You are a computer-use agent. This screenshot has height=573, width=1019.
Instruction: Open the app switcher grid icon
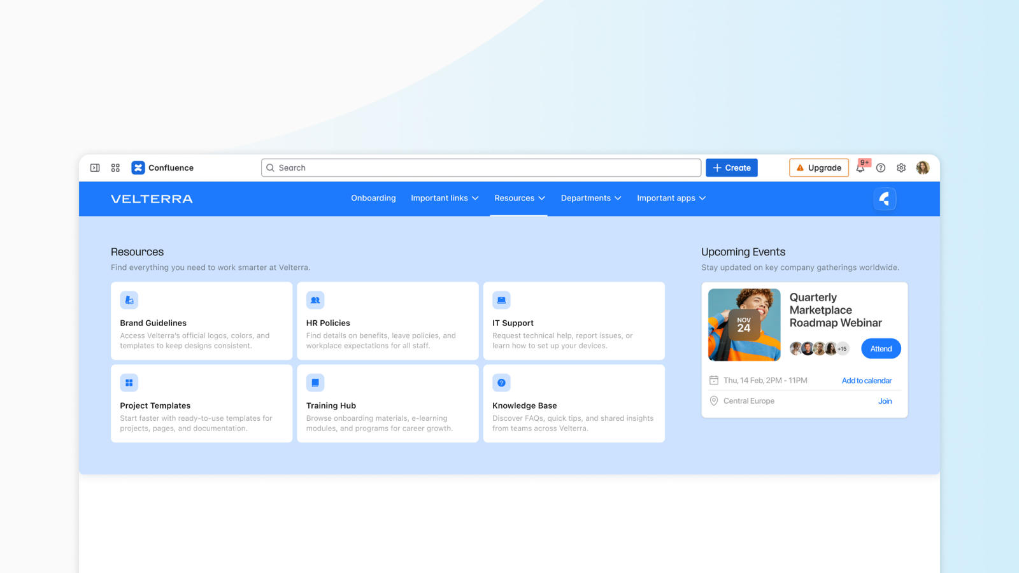115,168
